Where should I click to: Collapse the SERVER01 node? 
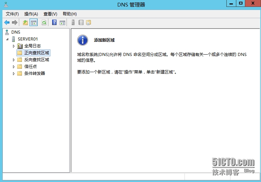pyautogui.click(x=7, y=39)
